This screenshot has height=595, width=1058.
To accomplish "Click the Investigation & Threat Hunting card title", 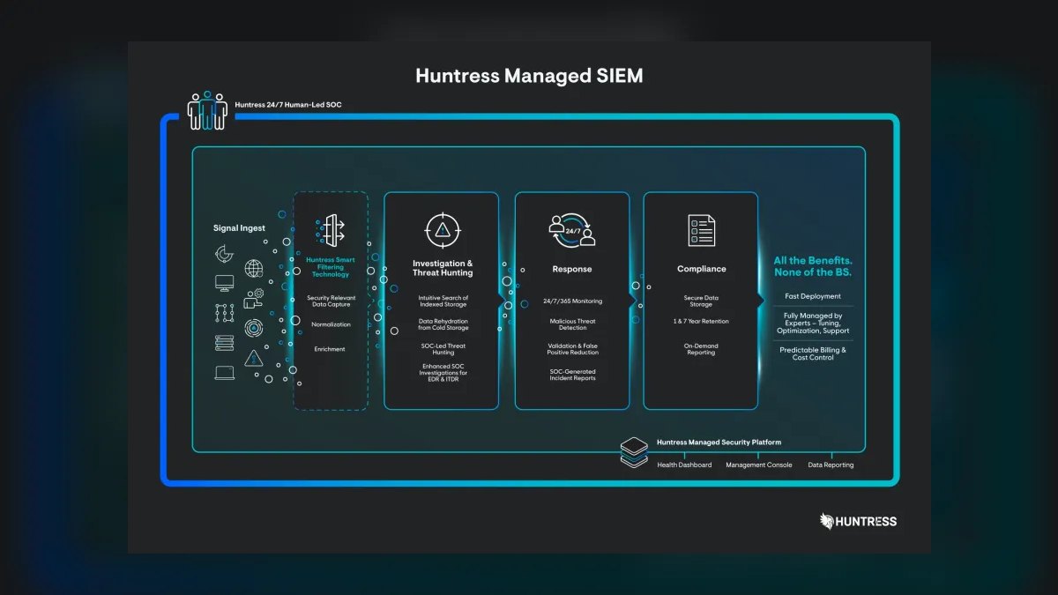I will 443,268.
